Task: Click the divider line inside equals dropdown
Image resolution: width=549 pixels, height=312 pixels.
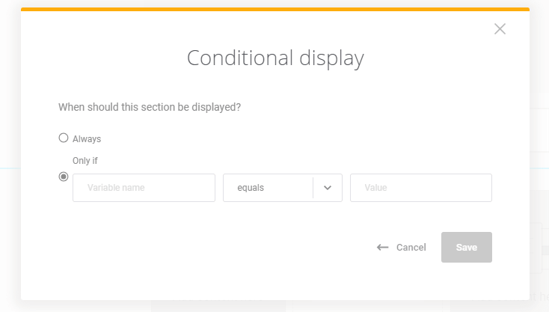Action: coord(313,188)
